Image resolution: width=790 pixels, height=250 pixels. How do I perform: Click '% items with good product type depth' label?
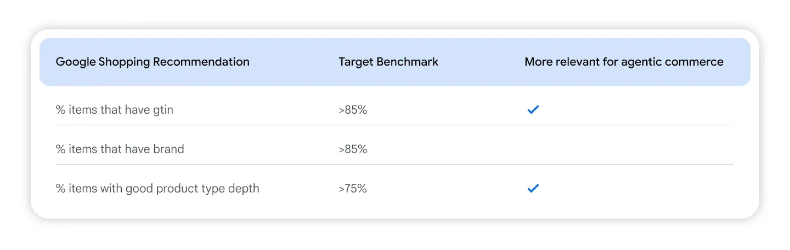pyautogui.click(x=157, y=189)
